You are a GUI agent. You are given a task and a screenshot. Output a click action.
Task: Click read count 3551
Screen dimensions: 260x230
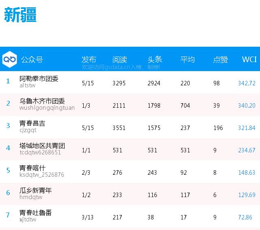119,128
